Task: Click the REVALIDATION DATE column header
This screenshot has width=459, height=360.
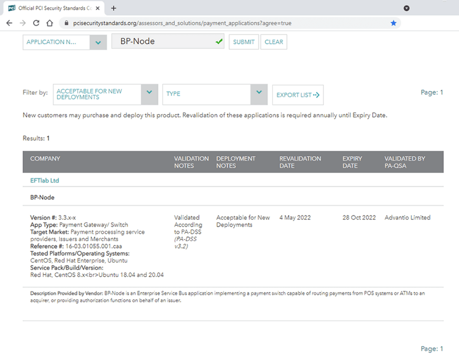Action: point(300,162)
